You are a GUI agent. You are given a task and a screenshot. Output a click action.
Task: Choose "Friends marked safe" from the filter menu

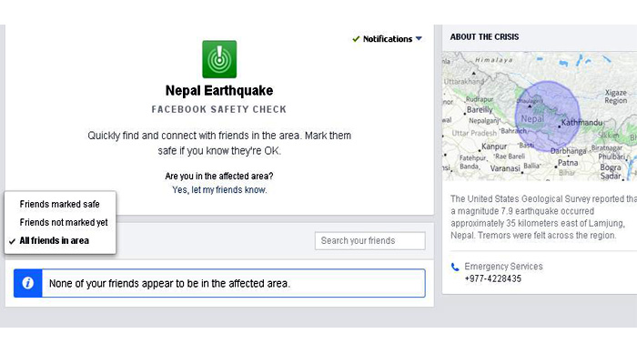coord(59,204)
